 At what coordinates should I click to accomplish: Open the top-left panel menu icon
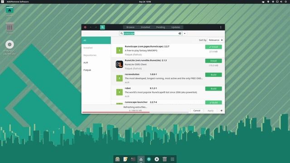point(2,2)
